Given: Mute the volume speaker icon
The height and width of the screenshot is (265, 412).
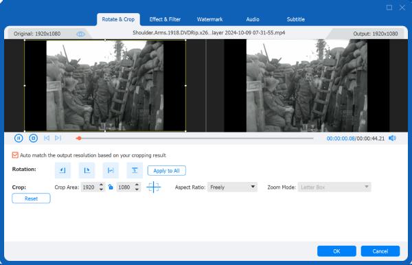Looking at the screenshot, I should pyautogui.click(x=392, y=138).
